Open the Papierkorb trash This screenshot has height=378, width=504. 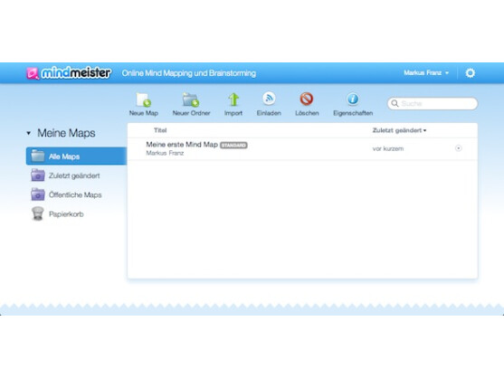58,214
